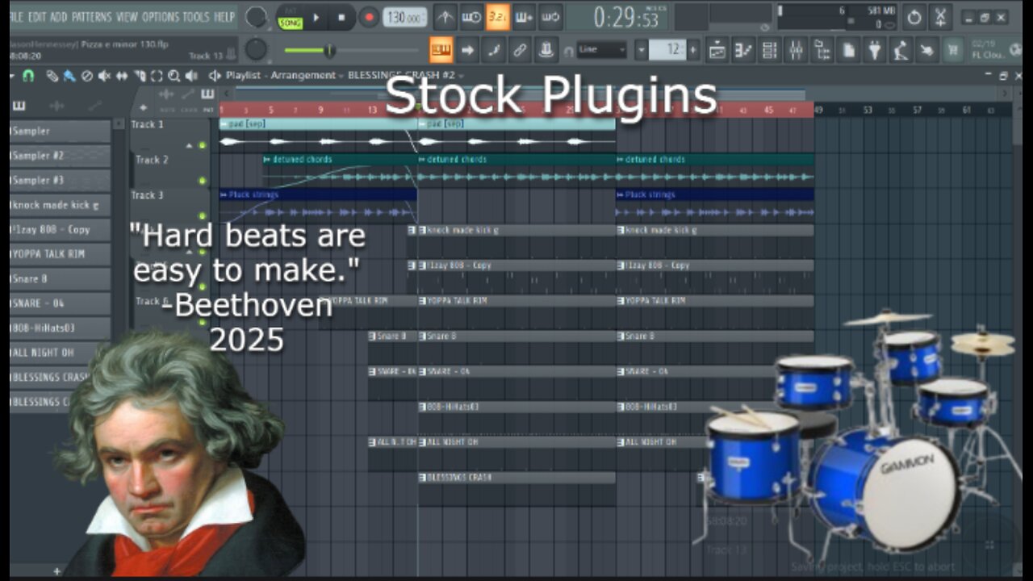Open the pattern selector arrow left of 12

[641, 50]
